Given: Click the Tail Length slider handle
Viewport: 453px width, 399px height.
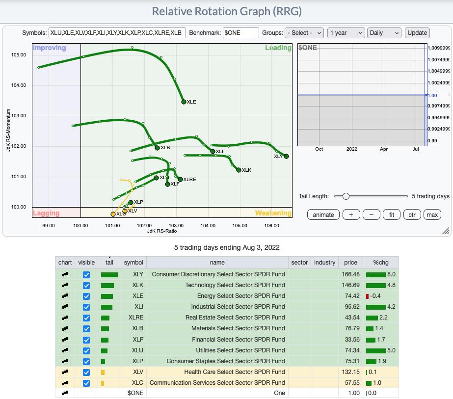Looking at the screenshot, I should click(x=346, y=196).
